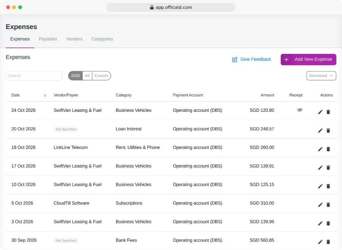
Task: Select the 2026 date filter
Action: point(76,76)
